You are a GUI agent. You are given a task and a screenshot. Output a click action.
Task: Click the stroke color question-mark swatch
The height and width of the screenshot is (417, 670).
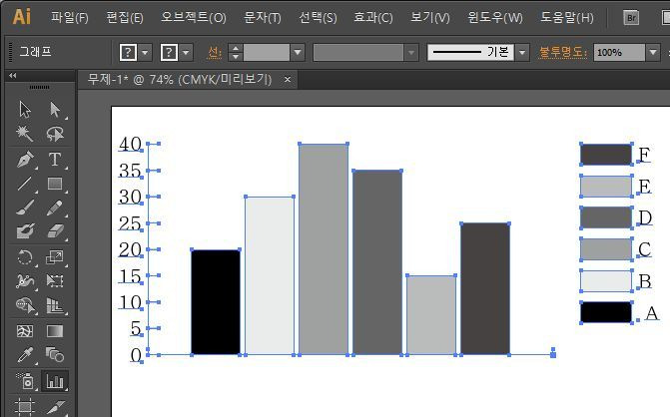coord(169,53)
